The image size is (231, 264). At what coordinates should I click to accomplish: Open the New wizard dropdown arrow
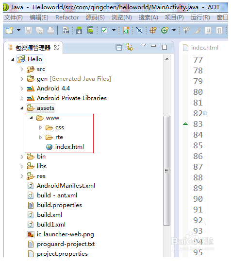tap(18, 30)
